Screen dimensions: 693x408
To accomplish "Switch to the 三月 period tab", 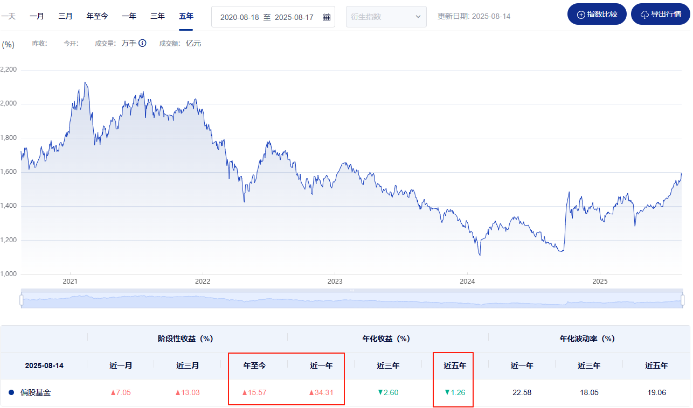I will (65, 16).
